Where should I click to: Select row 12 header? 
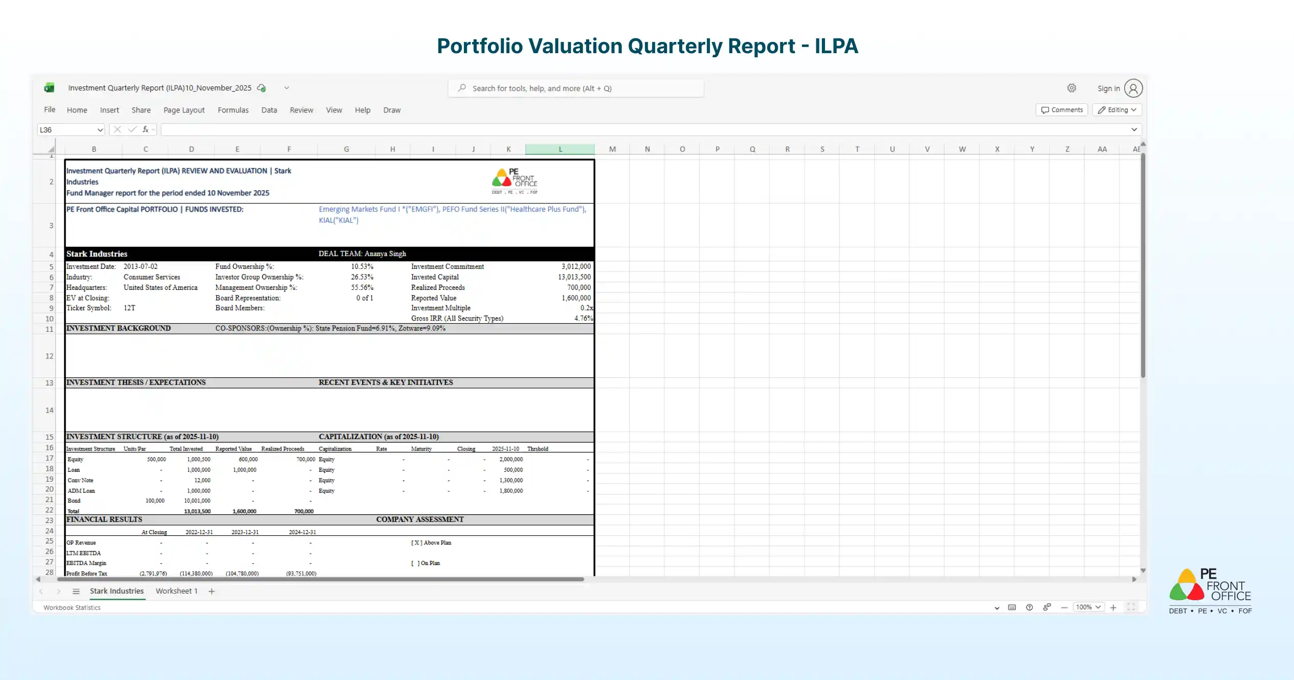point(49,356)
